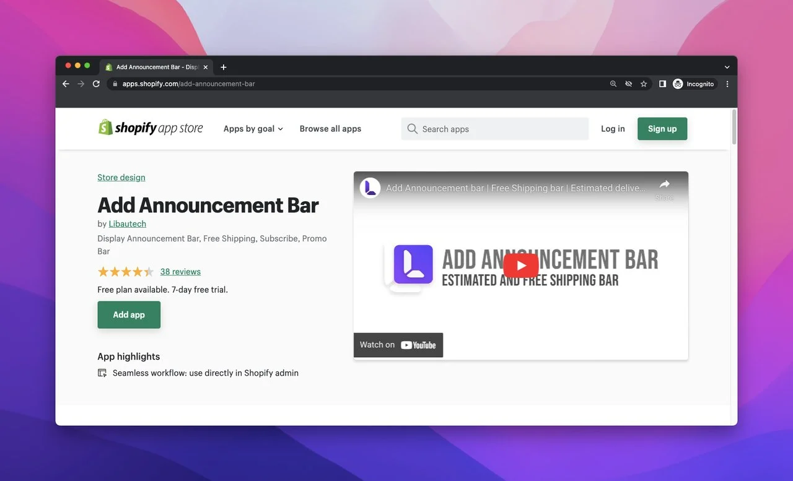This screenshot has height=481, width=793.
Task: Click the search magnifier icon
Action: [413, 129]
